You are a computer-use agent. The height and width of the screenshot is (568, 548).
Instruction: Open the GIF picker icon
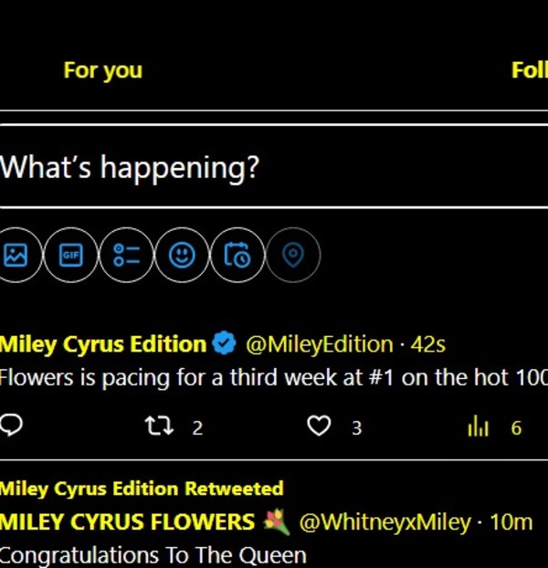[70, 255]
